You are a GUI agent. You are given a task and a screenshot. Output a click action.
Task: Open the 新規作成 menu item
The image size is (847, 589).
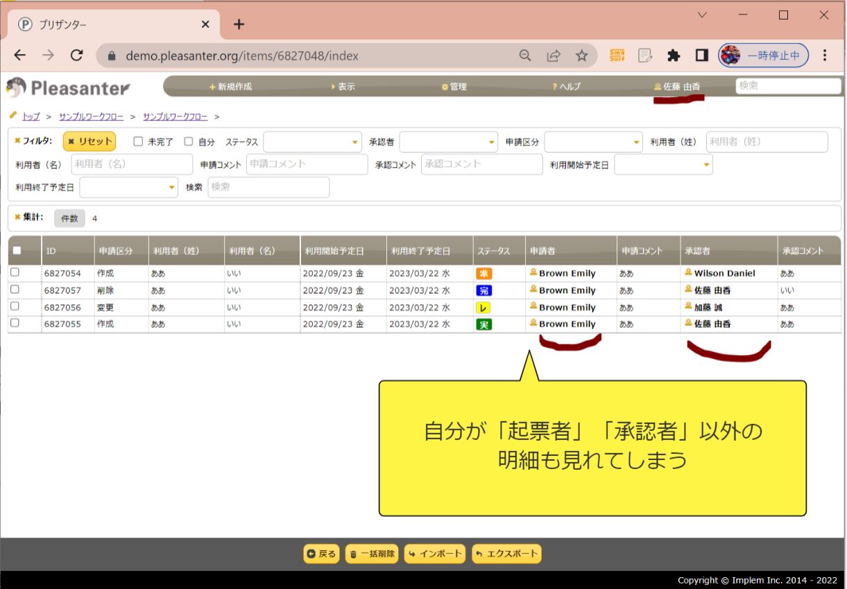[231, 87]
